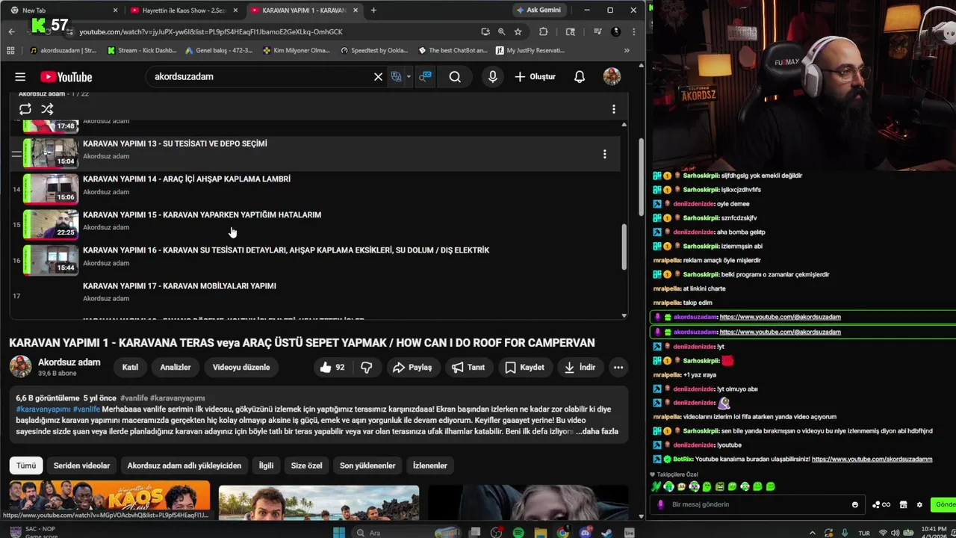Open Chrome apps grid icon
Screen dimensions: 956x538
pyautogui.click(x=10, y=51)
